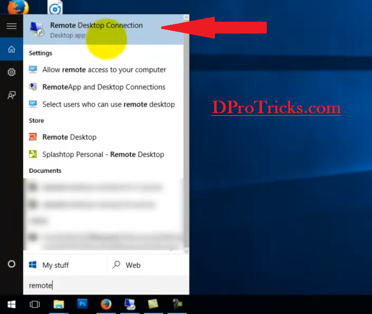Screen dimensions: 372x314
Task: Open File Explorer from the taskbar
Action: [59, 304]
